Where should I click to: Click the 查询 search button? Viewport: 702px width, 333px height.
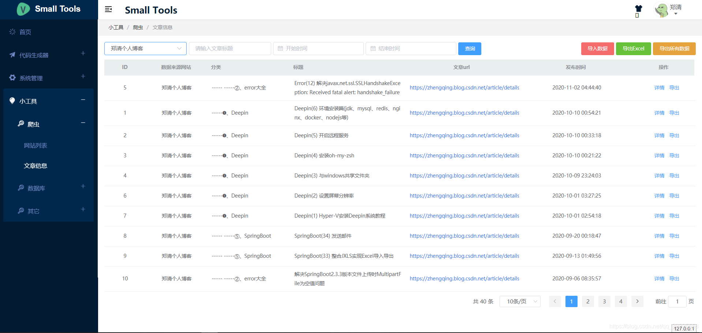click(470, 49)
